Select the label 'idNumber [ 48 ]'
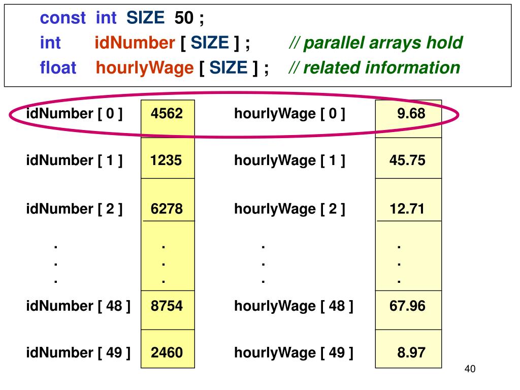The image size is (520, 390). tap(78, 306)
